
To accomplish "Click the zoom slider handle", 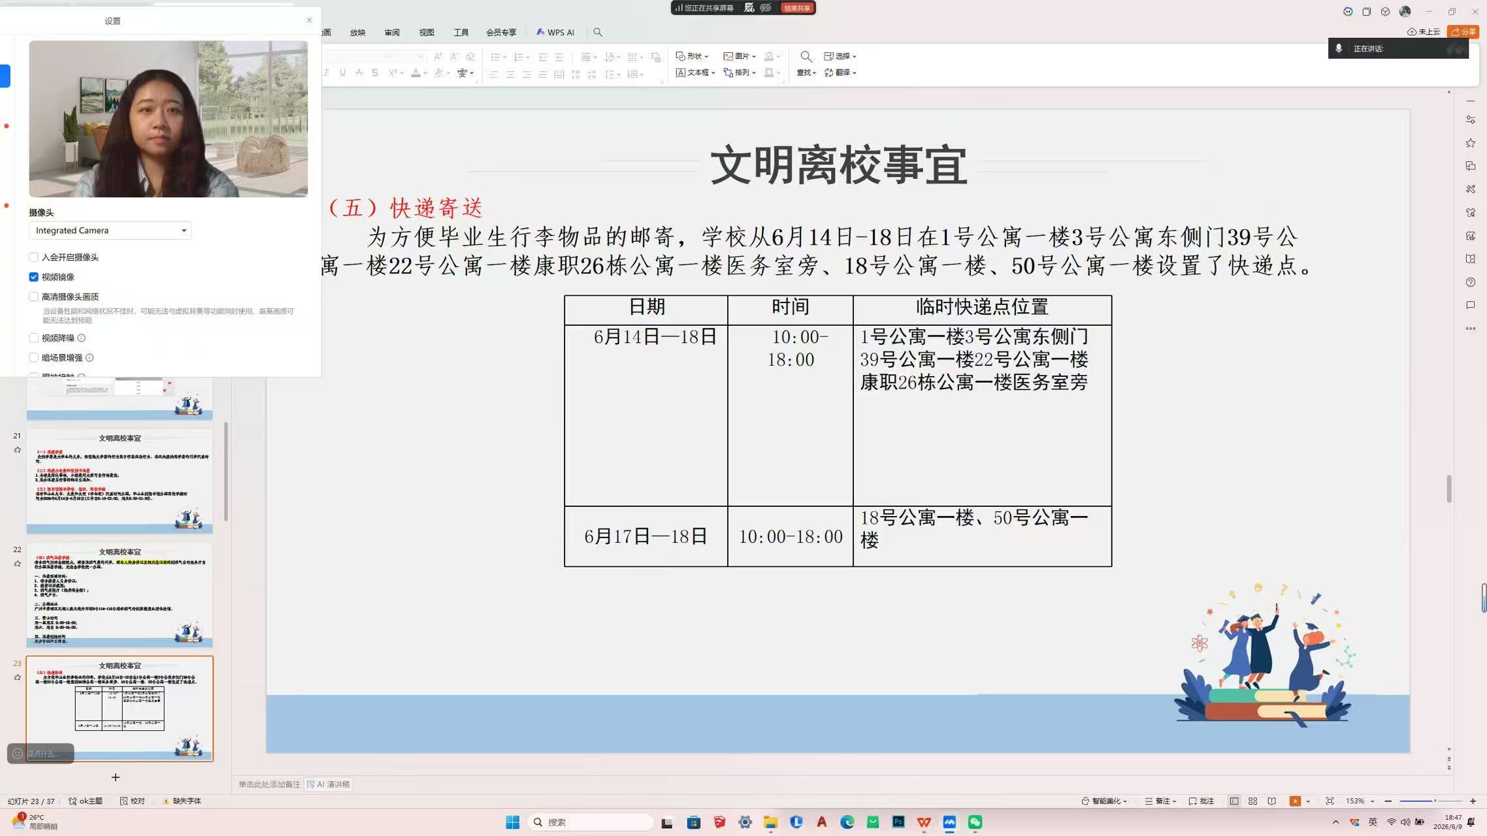I will click(x=1435, y=801).
